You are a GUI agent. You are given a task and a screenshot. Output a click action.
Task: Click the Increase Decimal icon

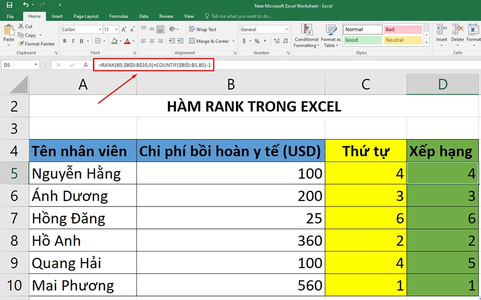[276, 41]
